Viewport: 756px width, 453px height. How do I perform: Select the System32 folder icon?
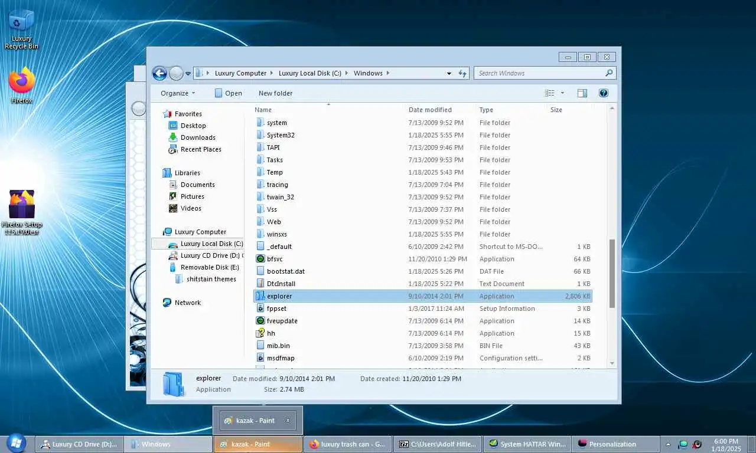[x=261, y=135]
